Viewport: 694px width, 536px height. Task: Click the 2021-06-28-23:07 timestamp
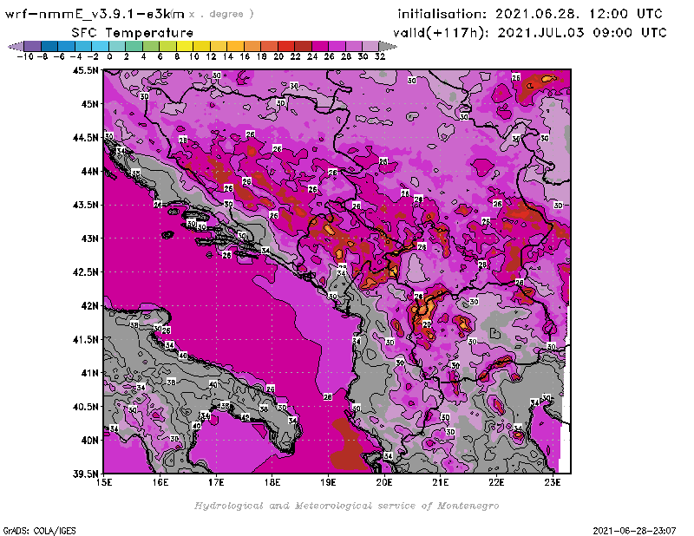[x=634, y=531]
